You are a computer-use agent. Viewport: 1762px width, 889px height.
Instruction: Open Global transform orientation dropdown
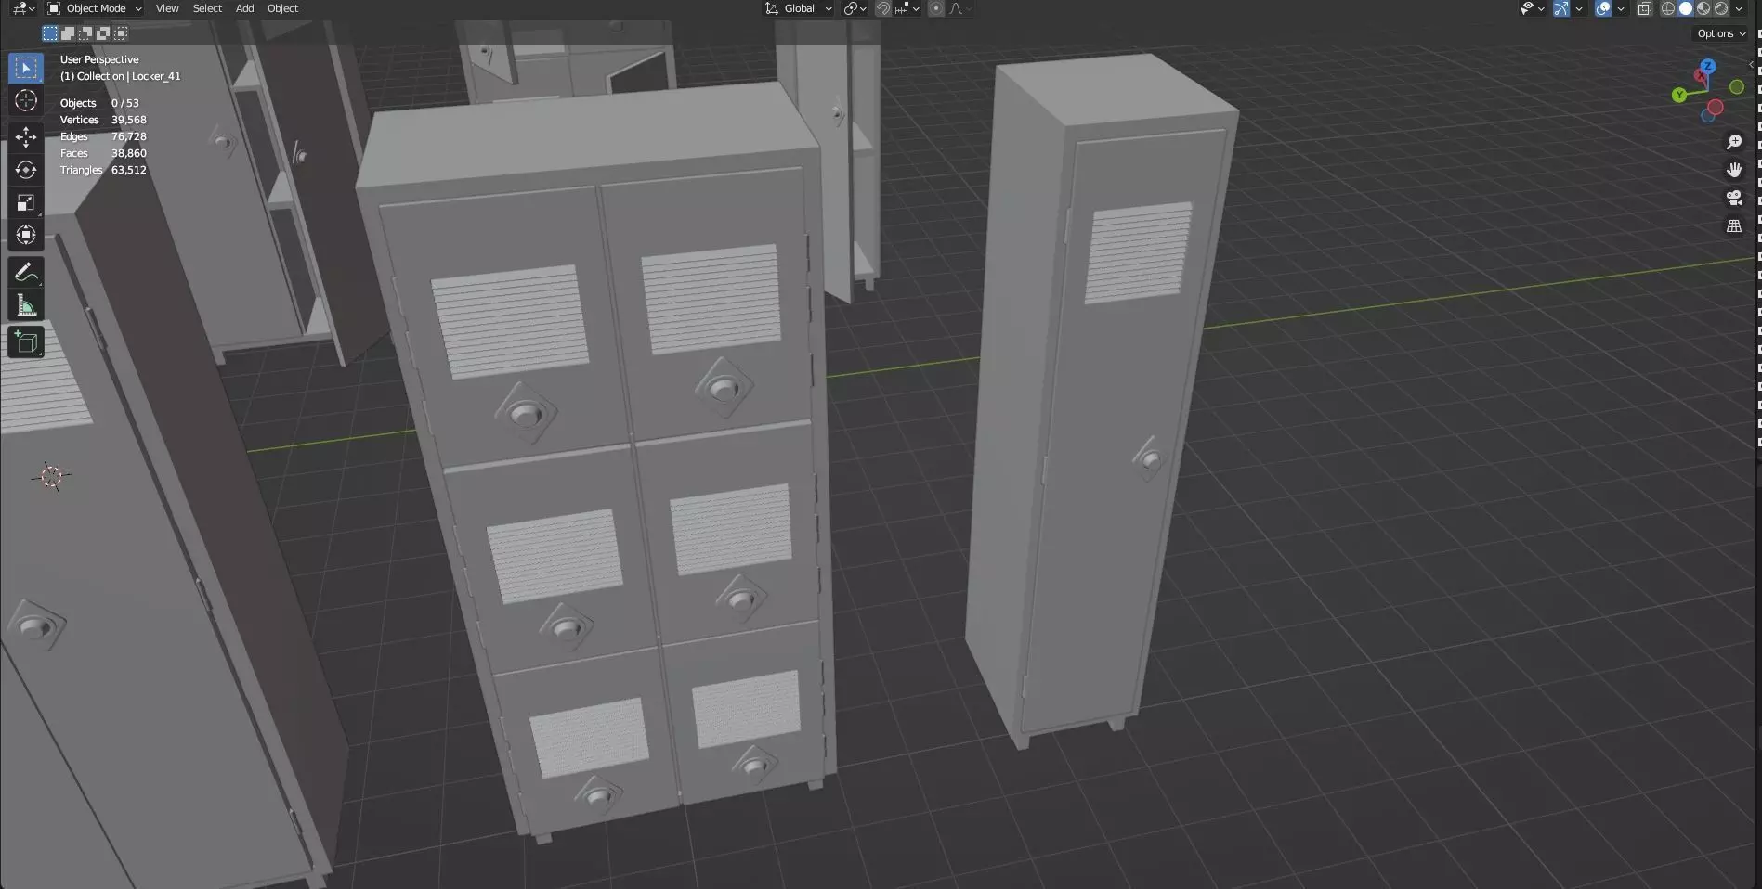pos(798,8)
